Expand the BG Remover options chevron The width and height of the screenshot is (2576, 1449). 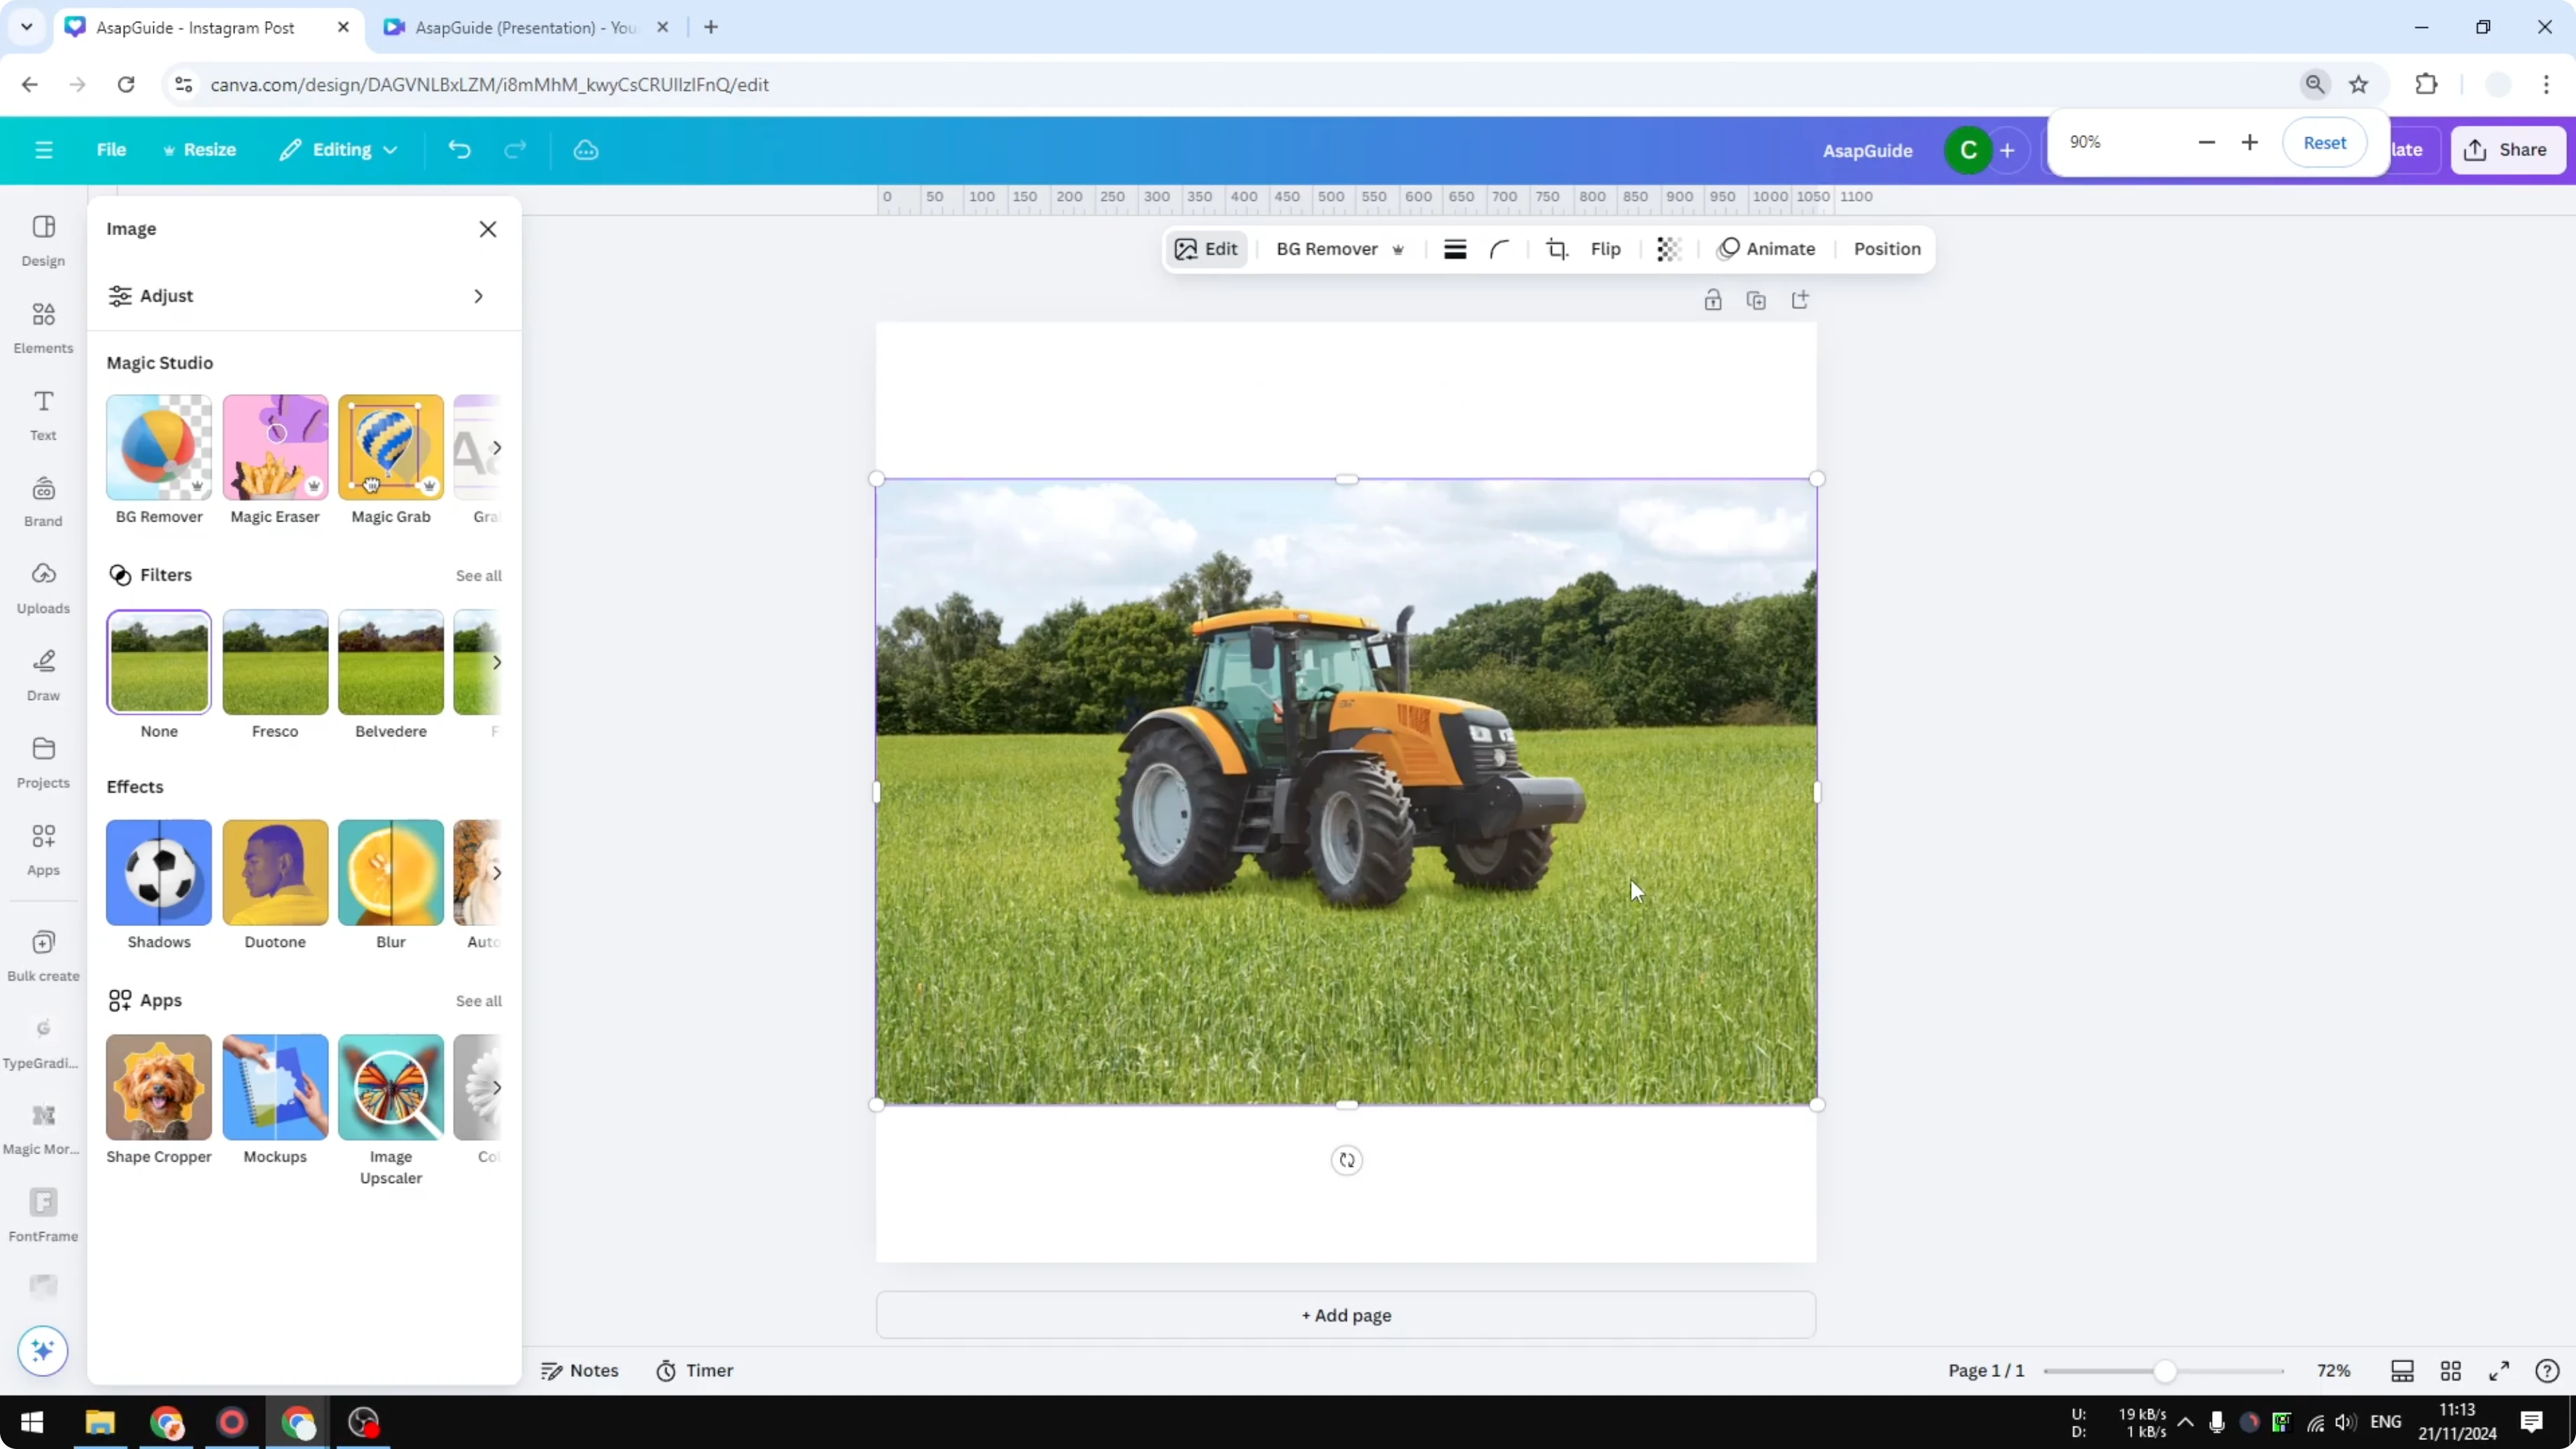(1398, 249)
